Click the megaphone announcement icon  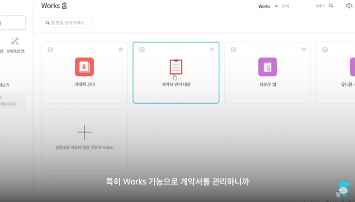pyautogui.click(x=348, y=6)
